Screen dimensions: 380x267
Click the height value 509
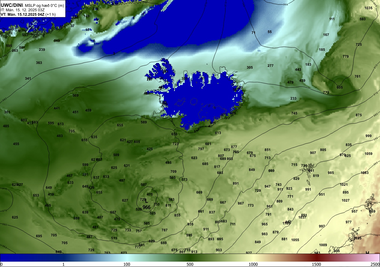click(116, 155)
